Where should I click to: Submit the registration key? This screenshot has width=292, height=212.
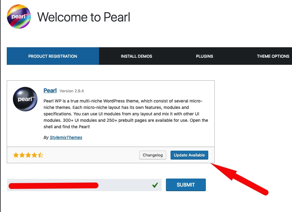click(186, 185)
